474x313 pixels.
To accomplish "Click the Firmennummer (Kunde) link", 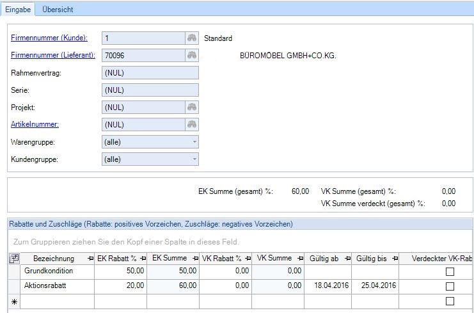I will click(49, 38).
